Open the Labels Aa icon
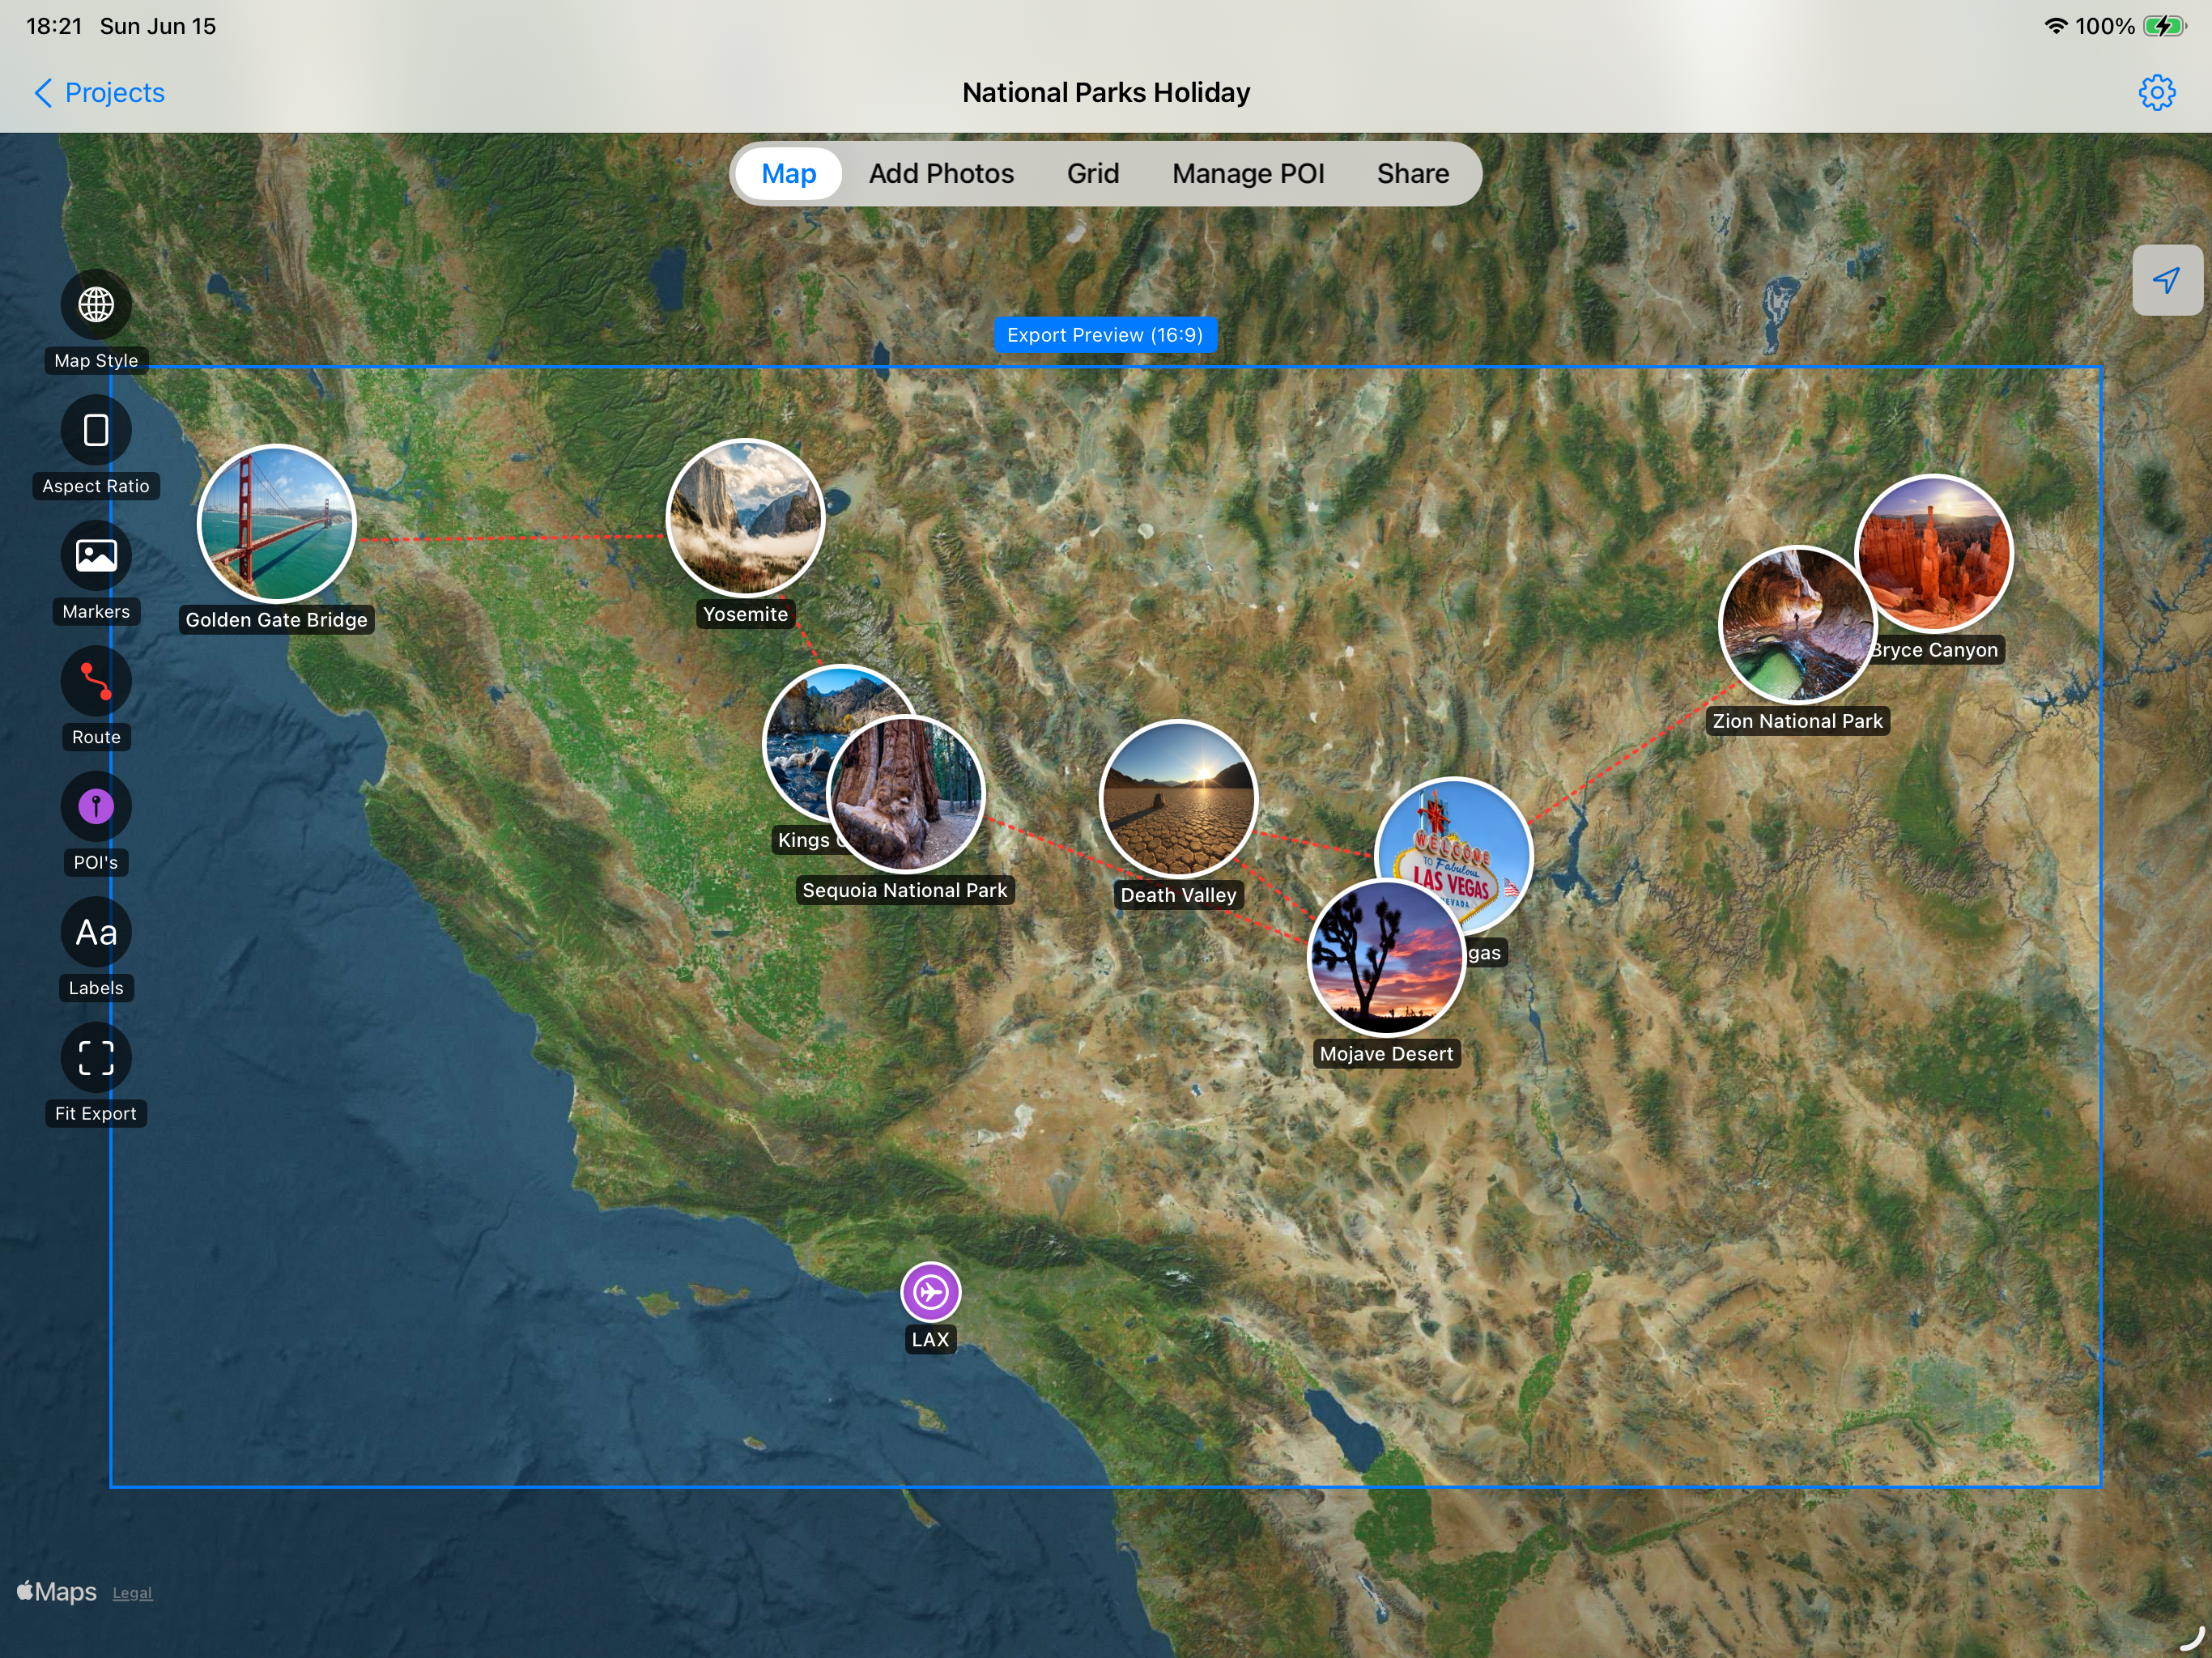The width and height of the screenshot is (2212, 1658). [x=96, y=932]
